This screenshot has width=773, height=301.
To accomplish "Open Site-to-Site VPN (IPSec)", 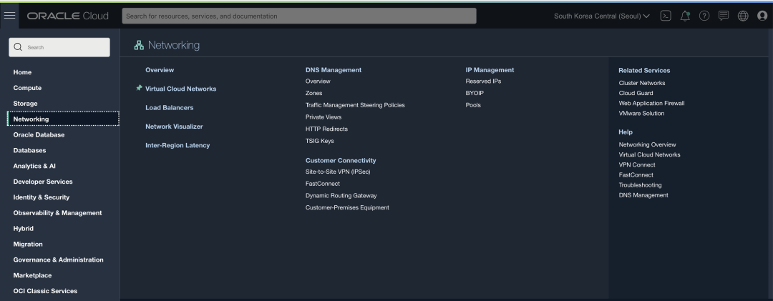I will pyautogui.click(x=338, y=172).
